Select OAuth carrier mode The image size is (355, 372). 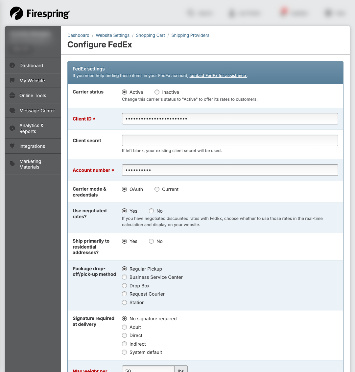124,189
